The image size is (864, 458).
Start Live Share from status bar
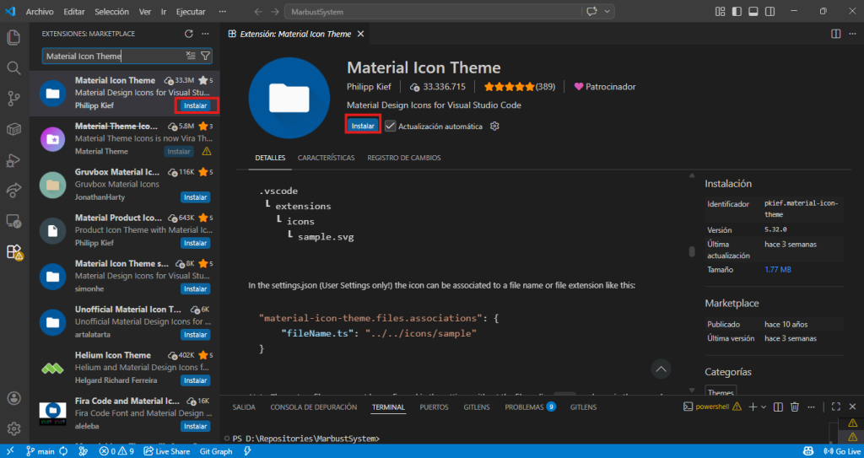point(166,451)
